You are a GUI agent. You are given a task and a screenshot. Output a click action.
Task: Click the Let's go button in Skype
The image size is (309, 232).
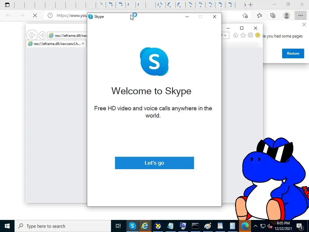coord(154,163)
